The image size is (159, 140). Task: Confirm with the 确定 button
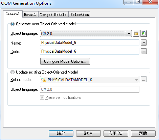(x=61, y=134)
